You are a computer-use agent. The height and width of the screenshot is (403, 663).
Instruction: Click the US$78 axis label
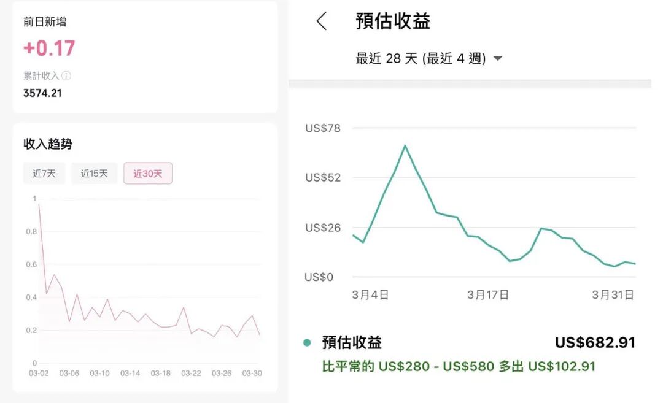coord(323,128)
